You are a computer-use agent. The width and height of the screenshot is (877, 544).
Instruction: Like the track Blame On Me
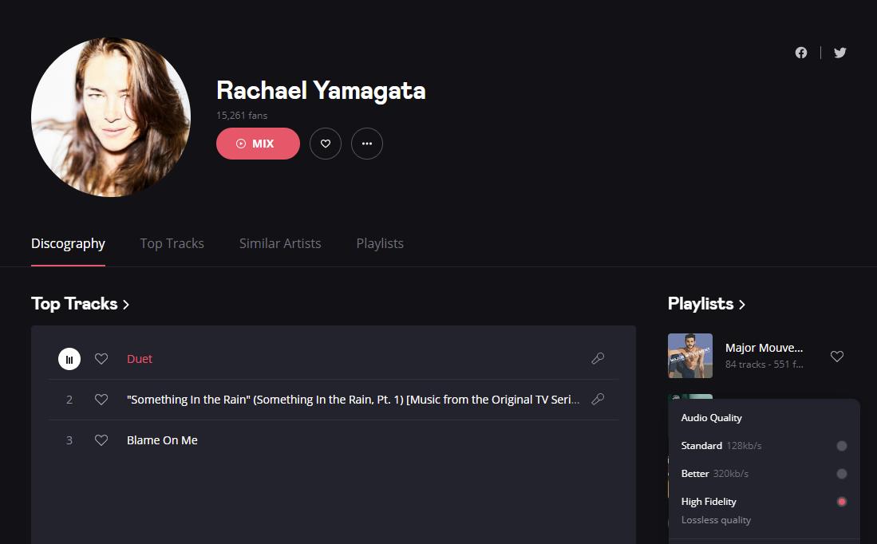click(101, 440)
